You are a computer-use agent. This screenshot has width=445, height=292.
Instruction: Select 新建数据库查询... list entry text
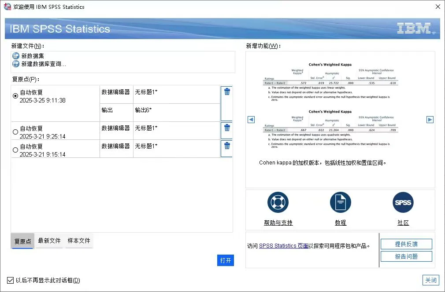click(x=44, y=64)
